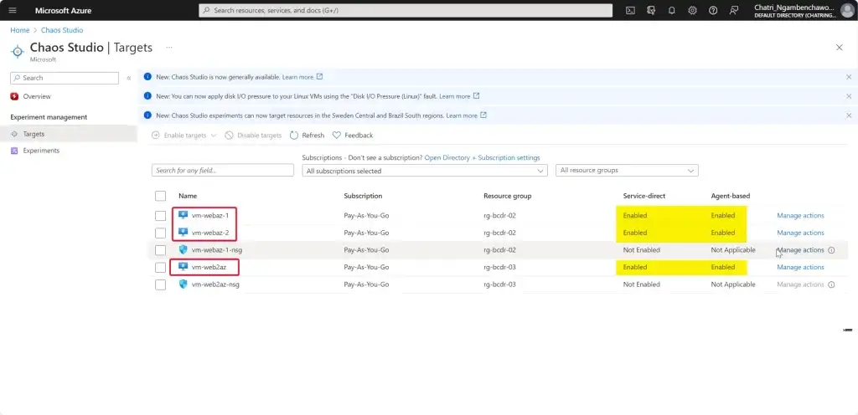Select Targets in the sidebar

tap(69, 134)
